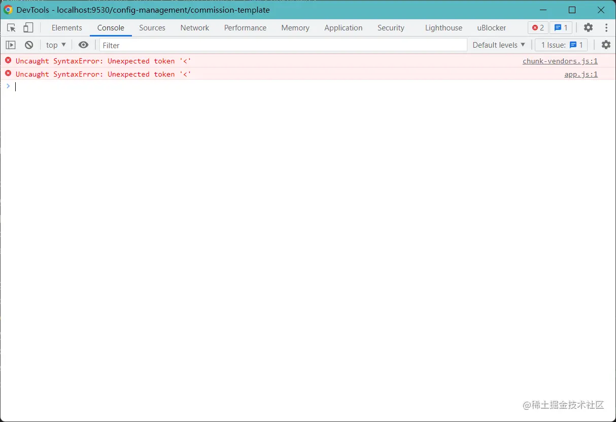Switch to the Application tab
Screen dimensions: 616x422
pos(344,27)
